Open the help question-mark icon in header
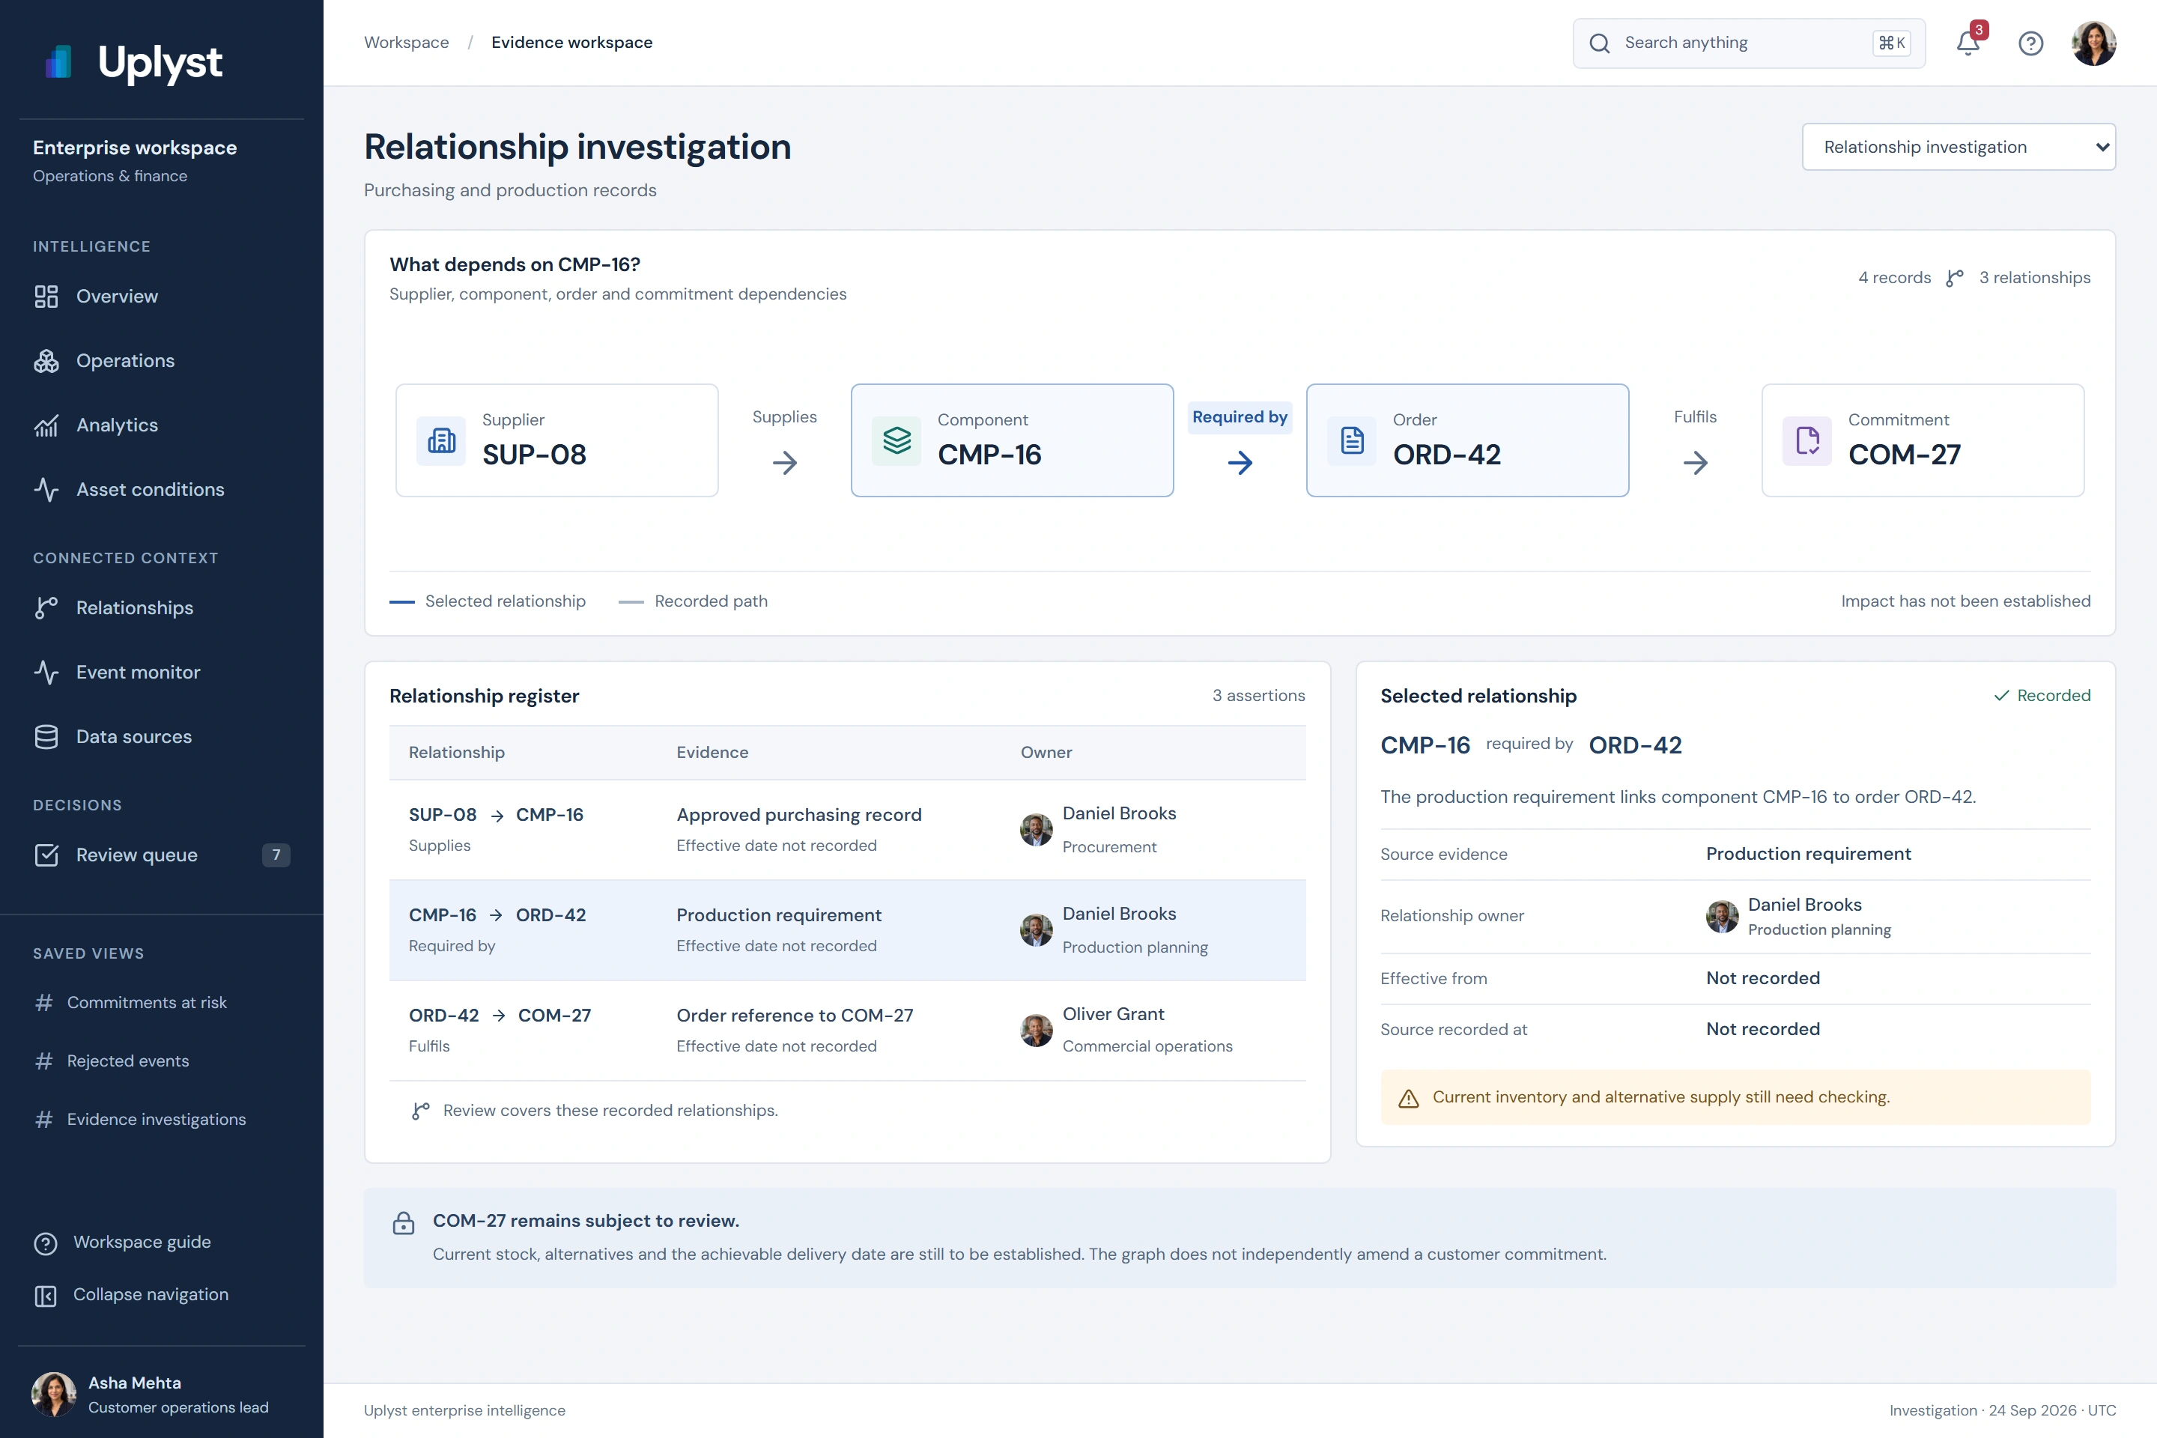 pyautogui.click(x=2030, y=43)
